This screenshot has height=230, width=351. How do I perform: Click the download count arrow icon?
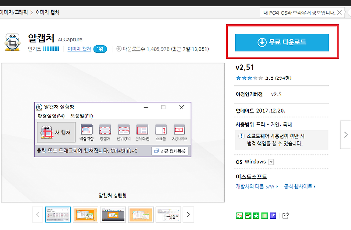tap(119, 49)
